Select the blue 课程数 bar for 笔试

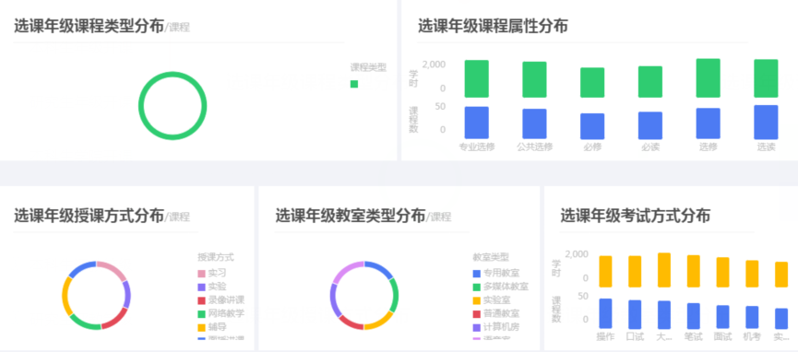pos(693,315)
